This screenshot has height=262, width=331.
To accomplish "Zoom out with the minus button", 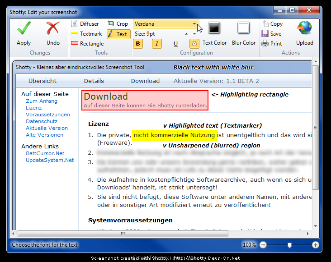I will point(263,245).
